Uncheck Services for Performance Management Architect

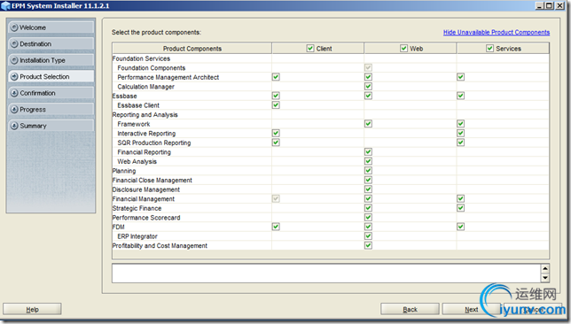[461, 77]
